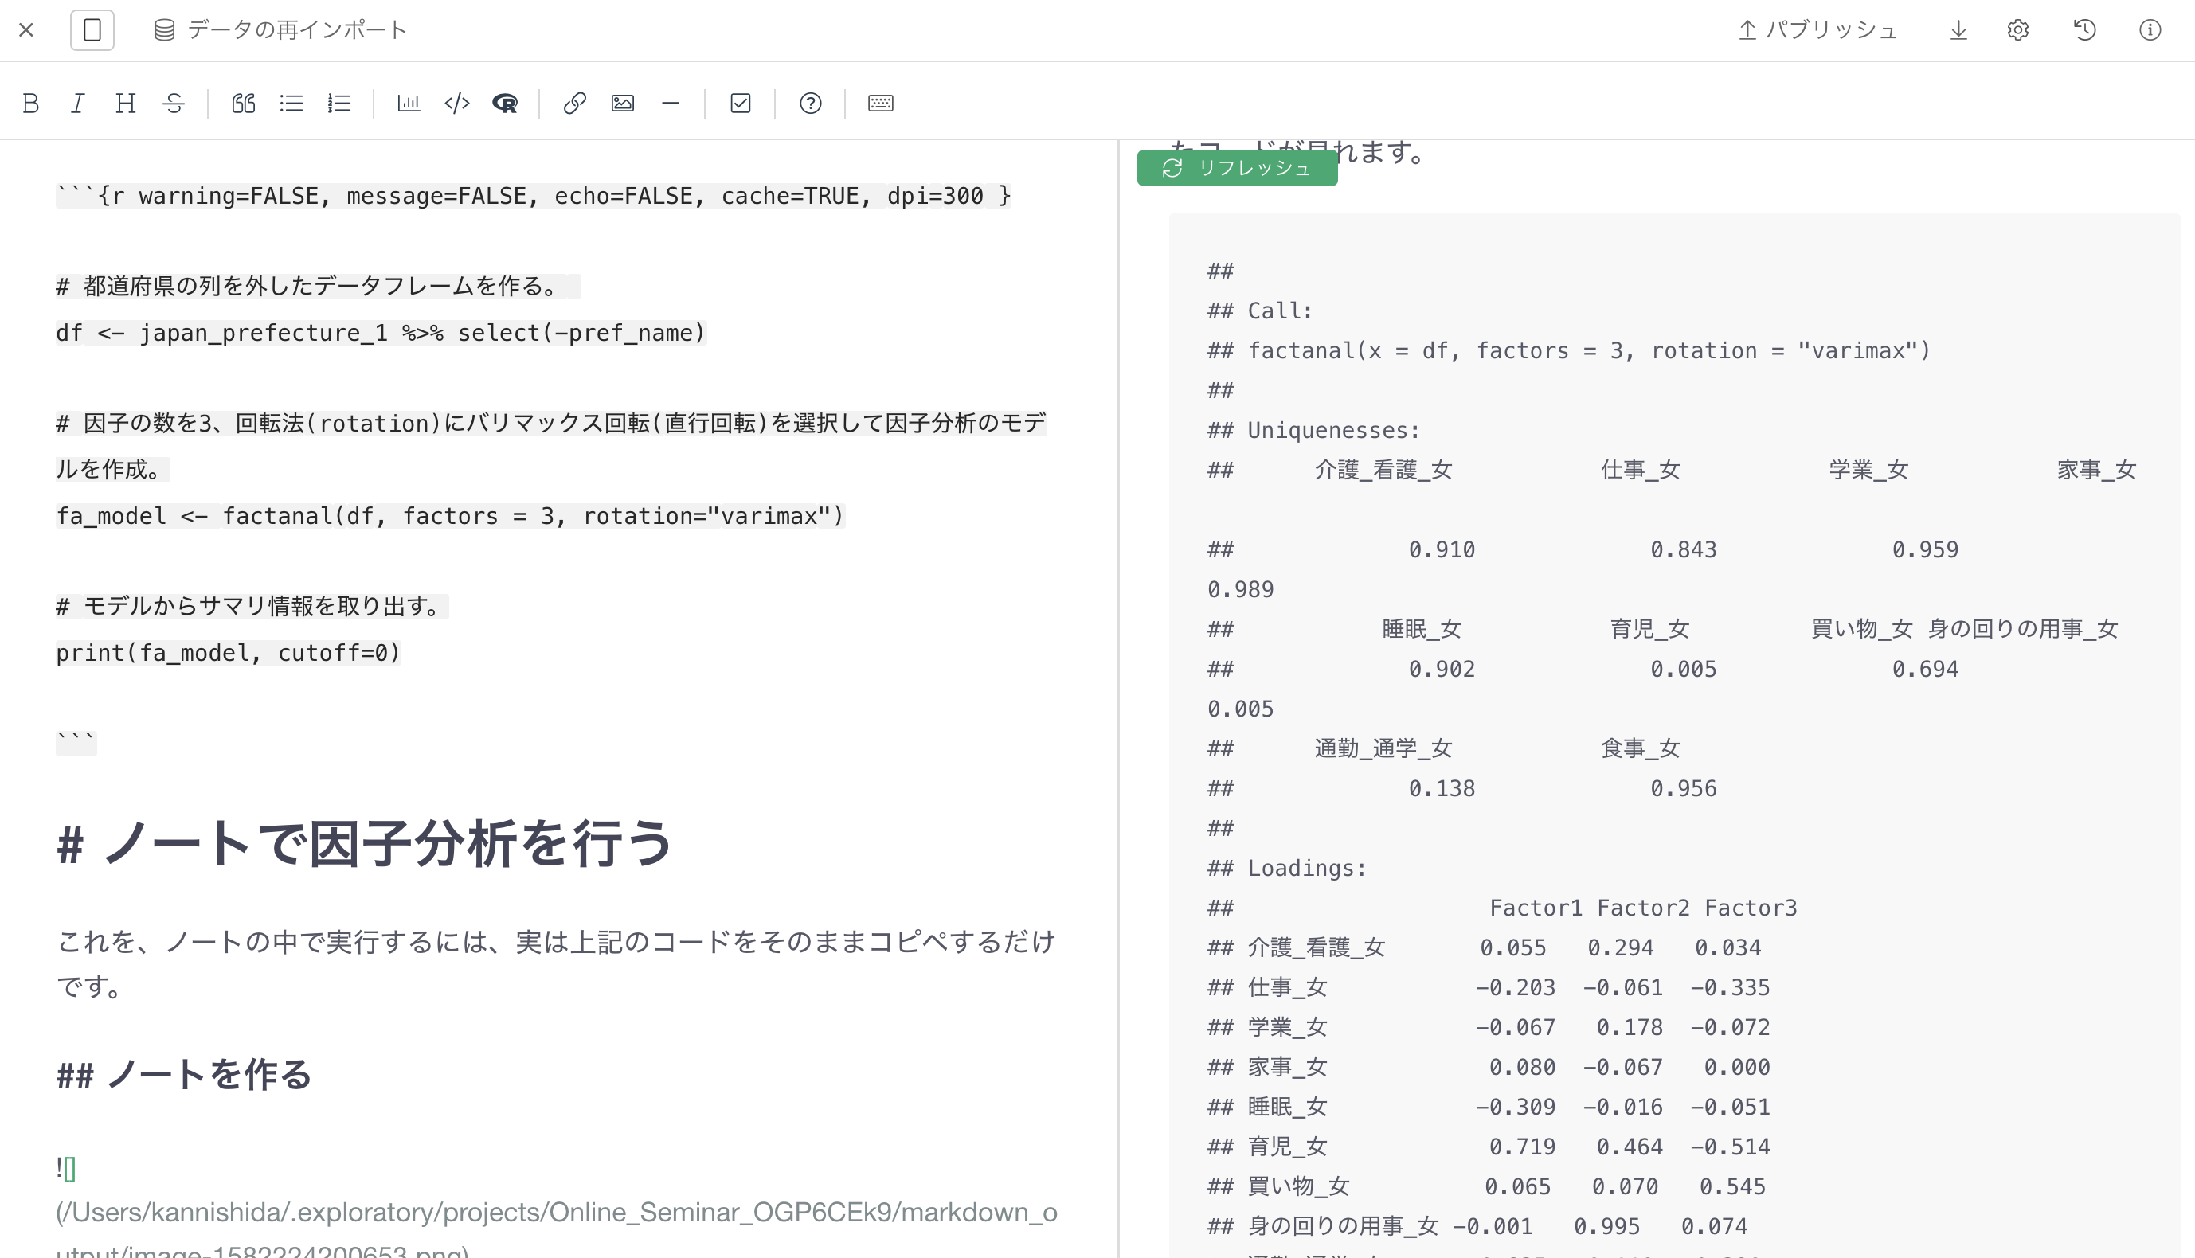
Task: Open データの再インポート data re-import
Action: click(x=280, y=30)
